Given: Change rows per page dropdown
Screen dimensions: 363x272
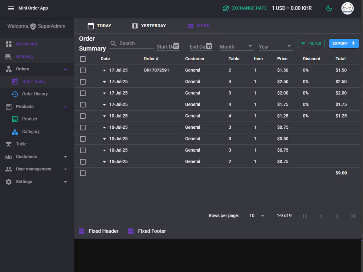Looking at the screenshot, I should pyautogui.click(x=257, y=216).
